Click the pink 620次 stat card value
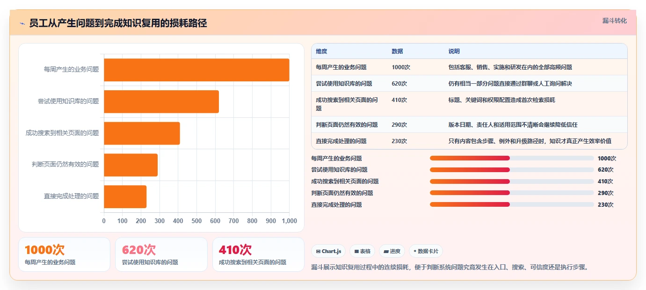646x290 pixels. pyautogui.click(x=139, y=250)
